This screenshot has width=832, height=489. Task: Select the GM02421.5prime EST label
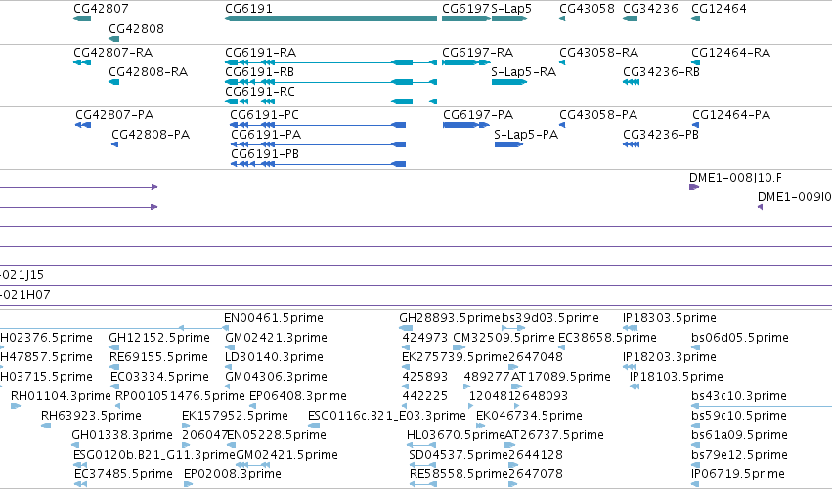point(286,455)
